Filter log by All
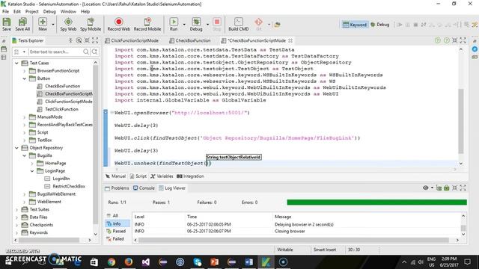 coord(113,216)
